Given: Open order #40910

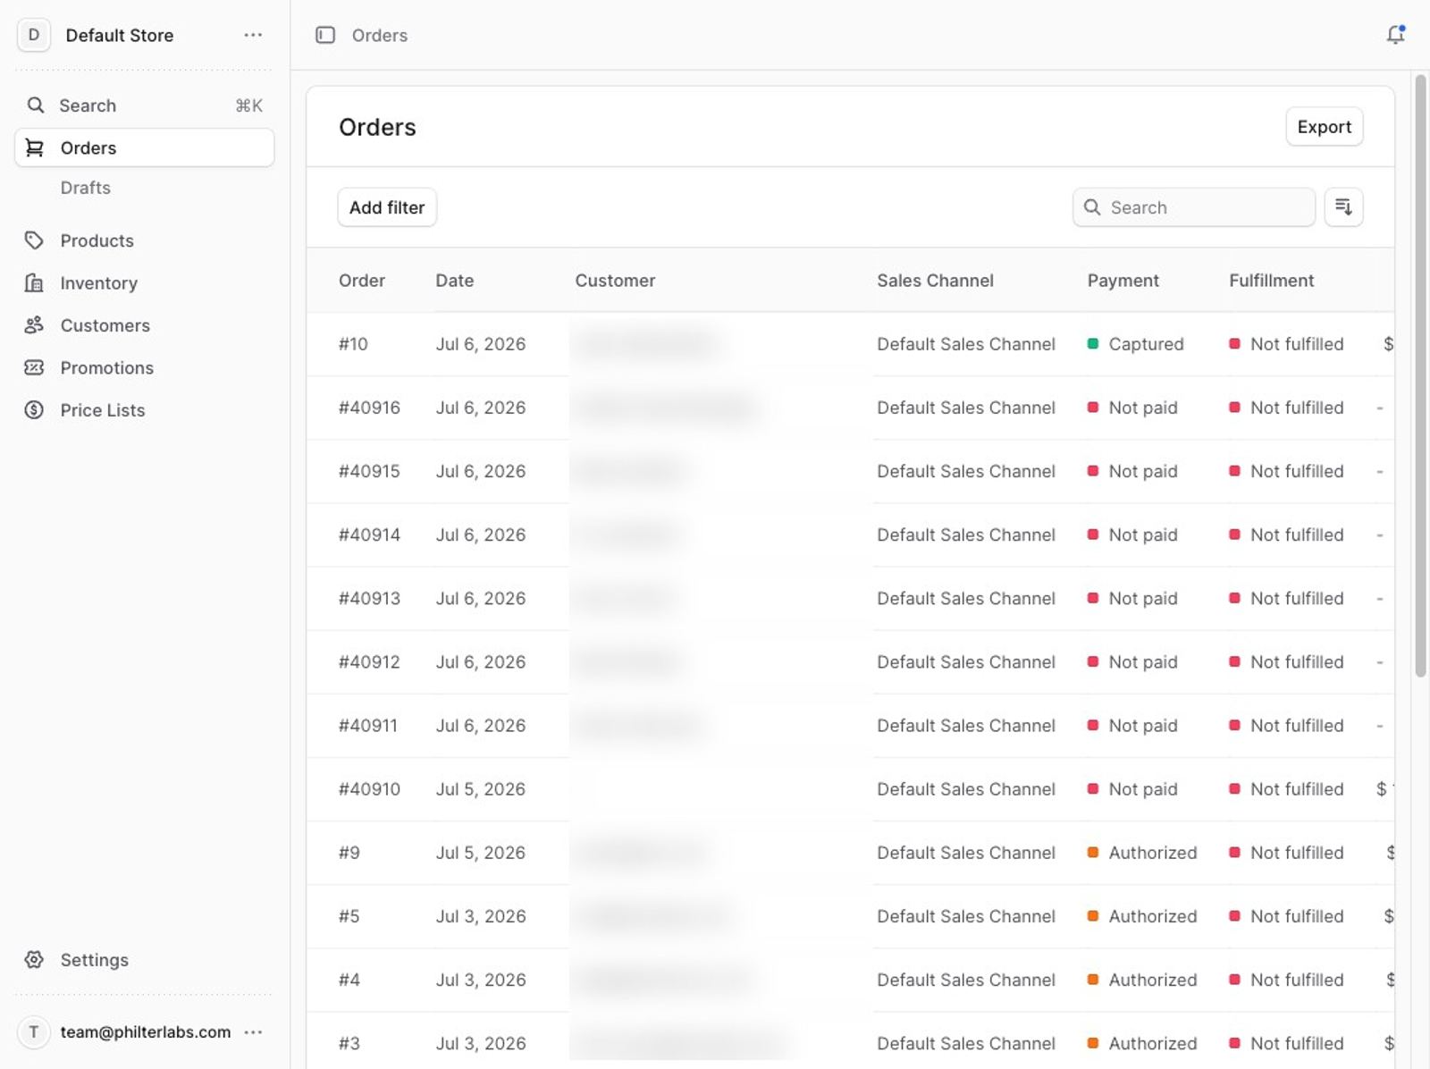Looking at the screenshot, I should coord(850,788).
